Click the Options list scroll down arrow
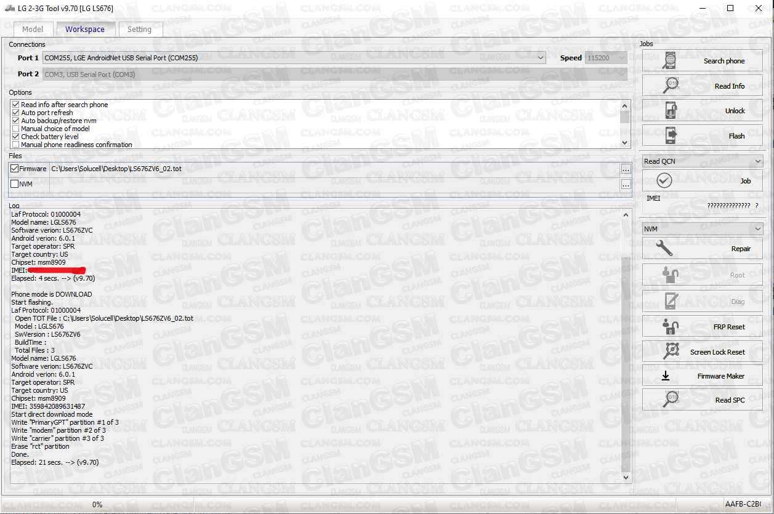This screenshot has height=514, width=774. tap(626, 143)
